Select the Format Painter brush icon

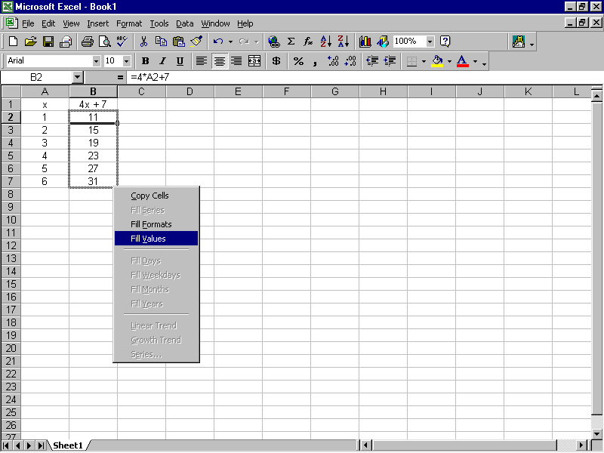pyautogui.click(x=196, y=42)
